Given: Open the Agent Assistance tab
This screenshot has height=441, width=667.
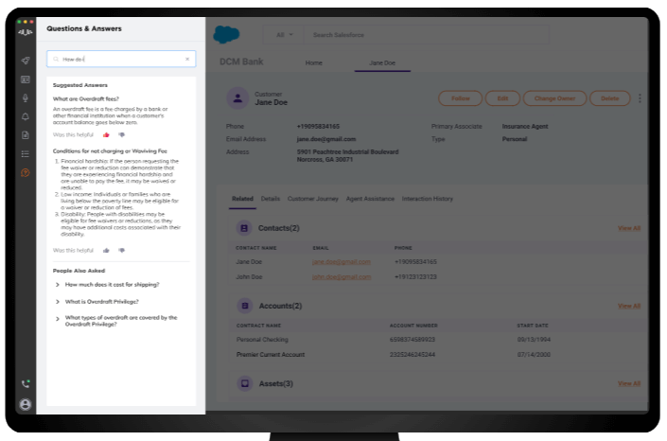Looking at the screenshot, I should (370, 199).
